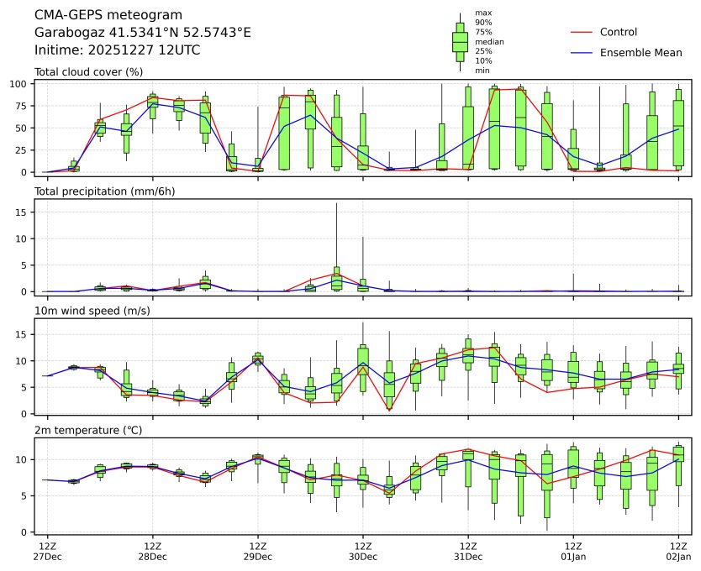Click the blue Ensemble Mean legend line
Image resolution: width=701 pixels, height=571 pixels.
coord(582,53)
